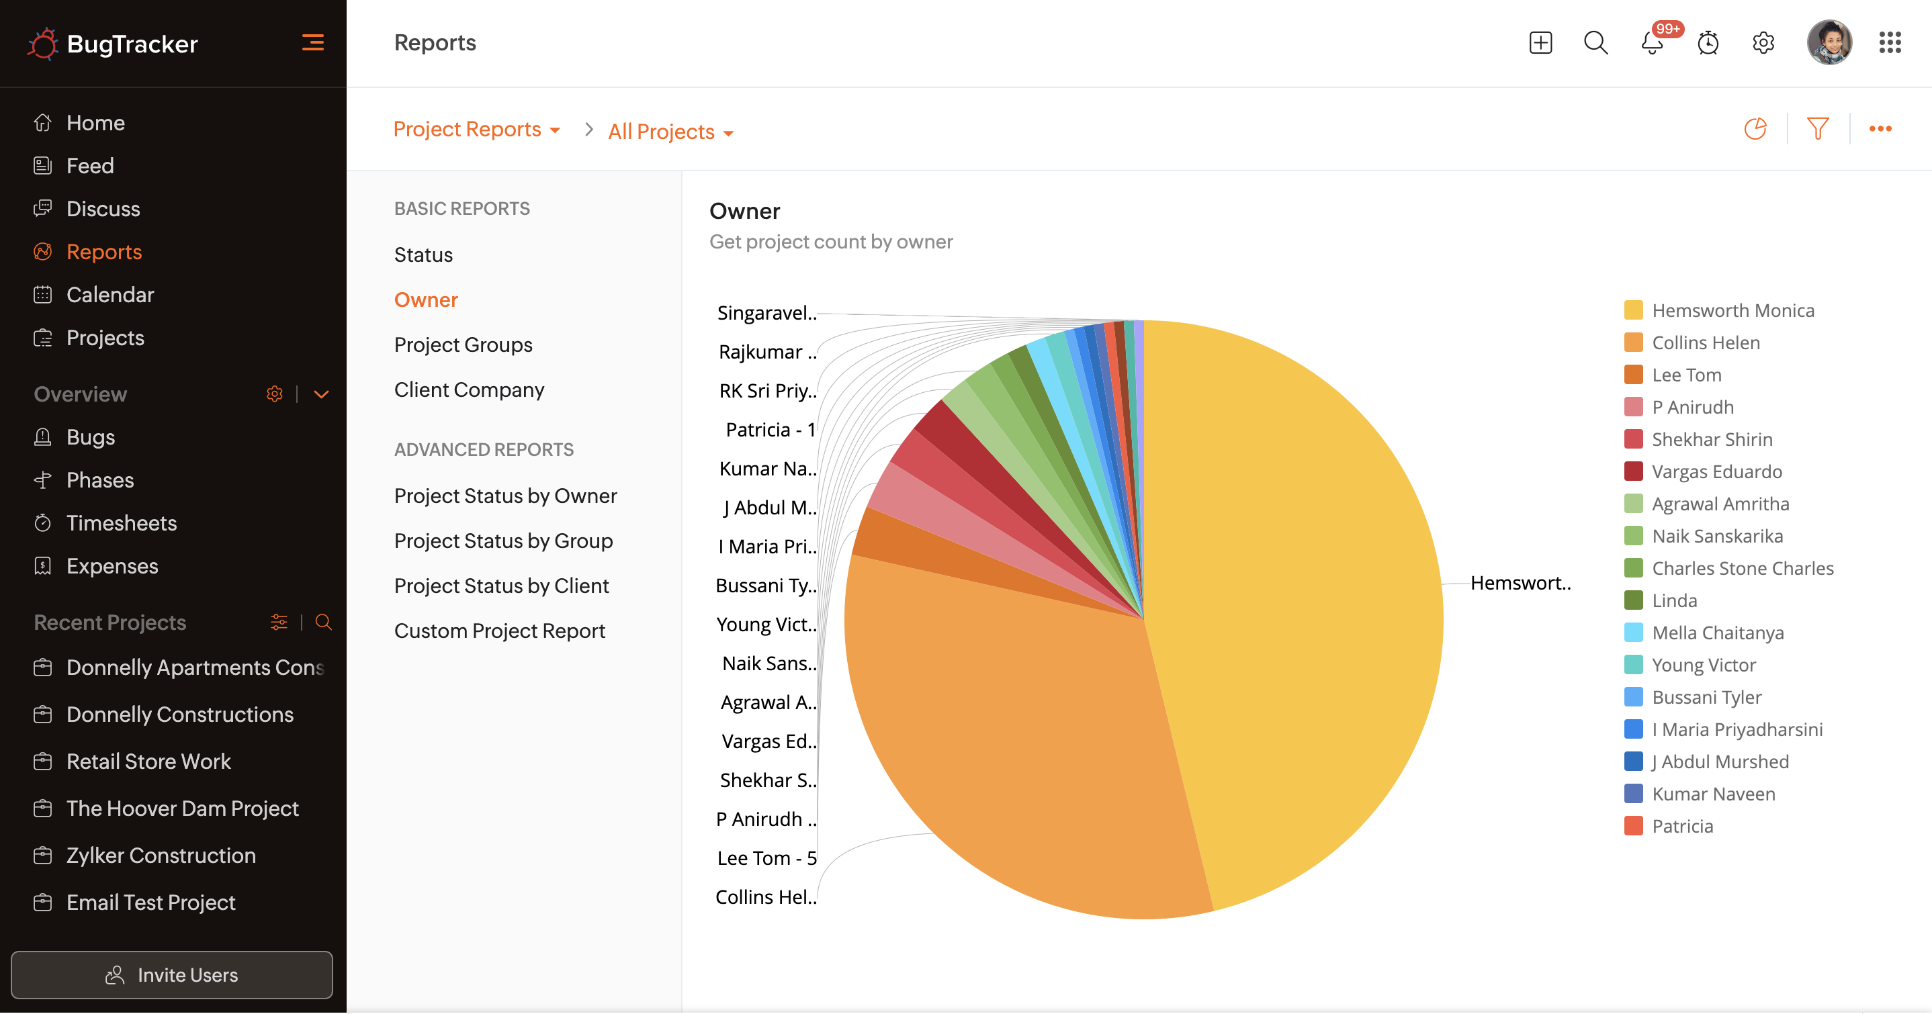Open the more options ellipsis menu
The image size is (1932, 1014).
pyautogui.click(x=1880, y=129)
